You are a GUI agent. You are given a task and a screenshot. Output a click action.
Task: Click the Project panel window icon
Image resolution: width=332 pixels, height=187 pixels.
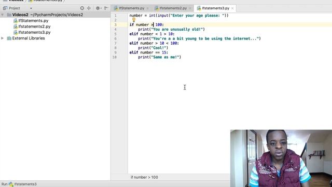point(5,8)
